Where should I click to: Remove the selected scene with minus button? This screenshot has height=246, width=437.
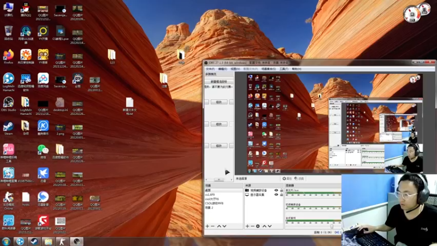pyautogui.click(x=212, y=226)
